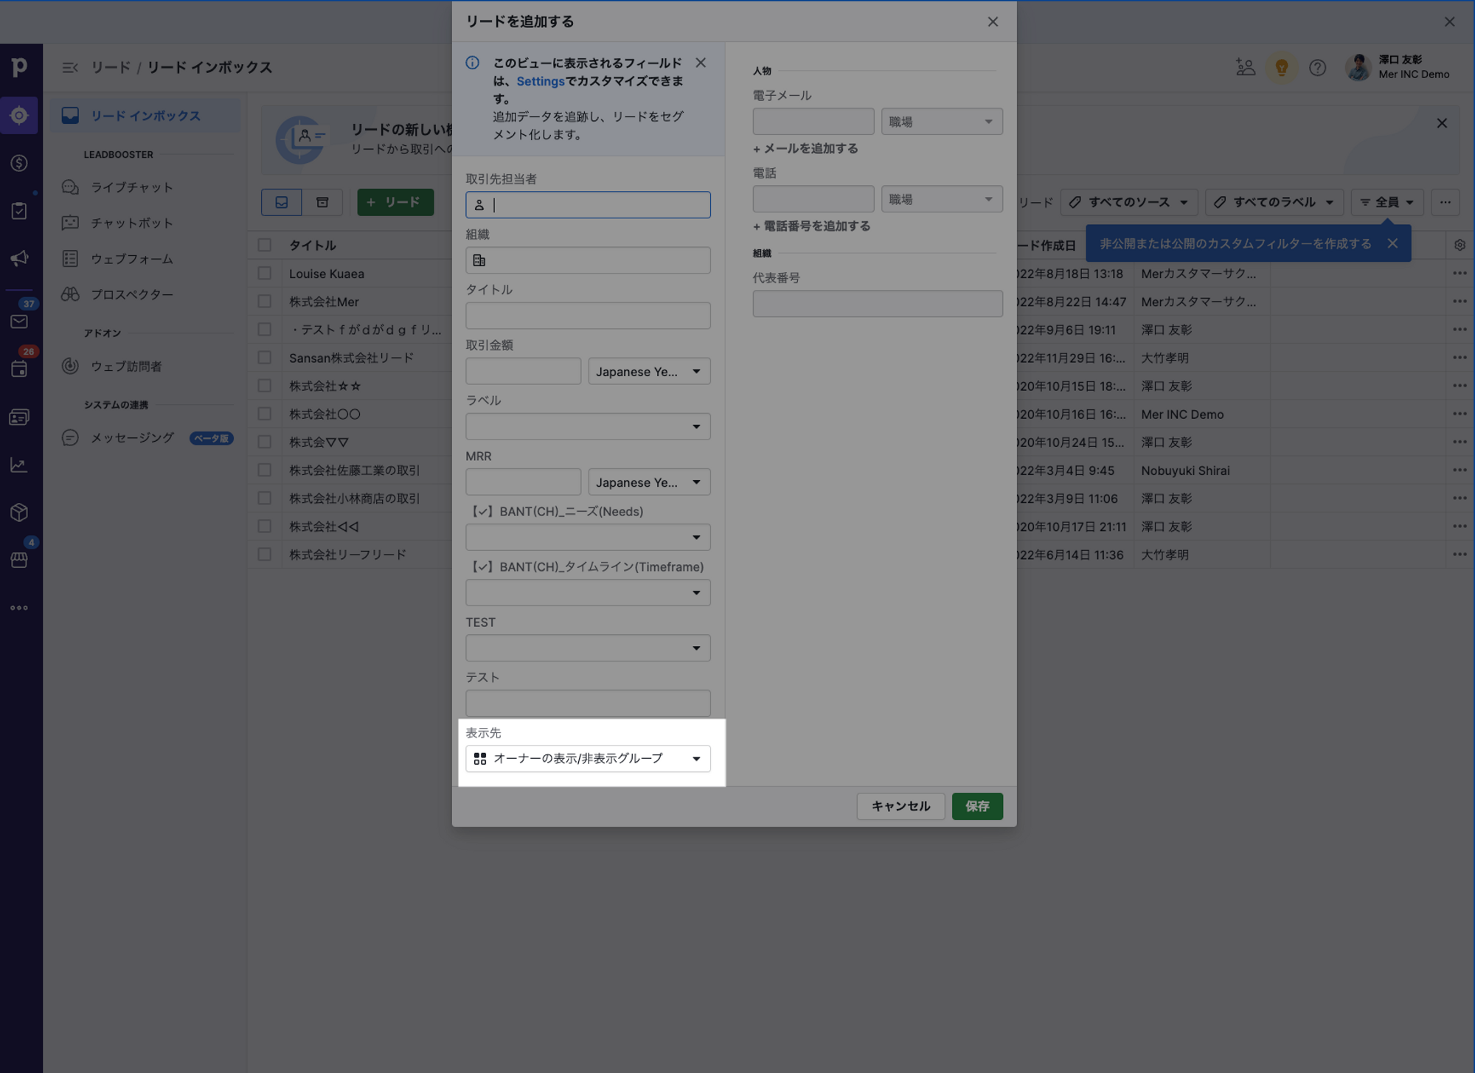Open BANT(CH)_ニーズ(Needs) dropdown
Screen dimensions: 1475x1073
point(588,538)
